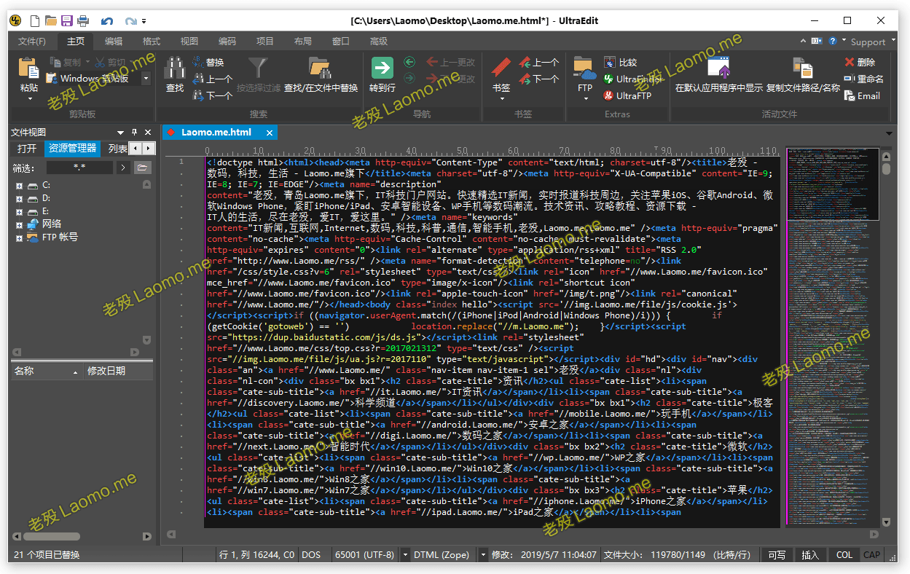
Task: Click the Redo arrow icon
Action: [130, 21]
